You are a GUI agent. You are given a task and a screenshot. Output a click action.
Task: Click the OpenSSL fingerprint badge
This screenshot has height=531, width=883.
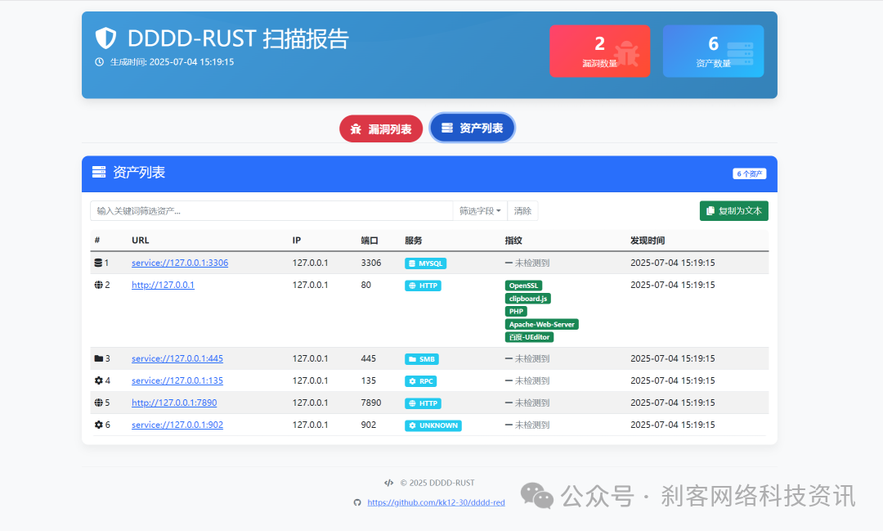(523, 286)
